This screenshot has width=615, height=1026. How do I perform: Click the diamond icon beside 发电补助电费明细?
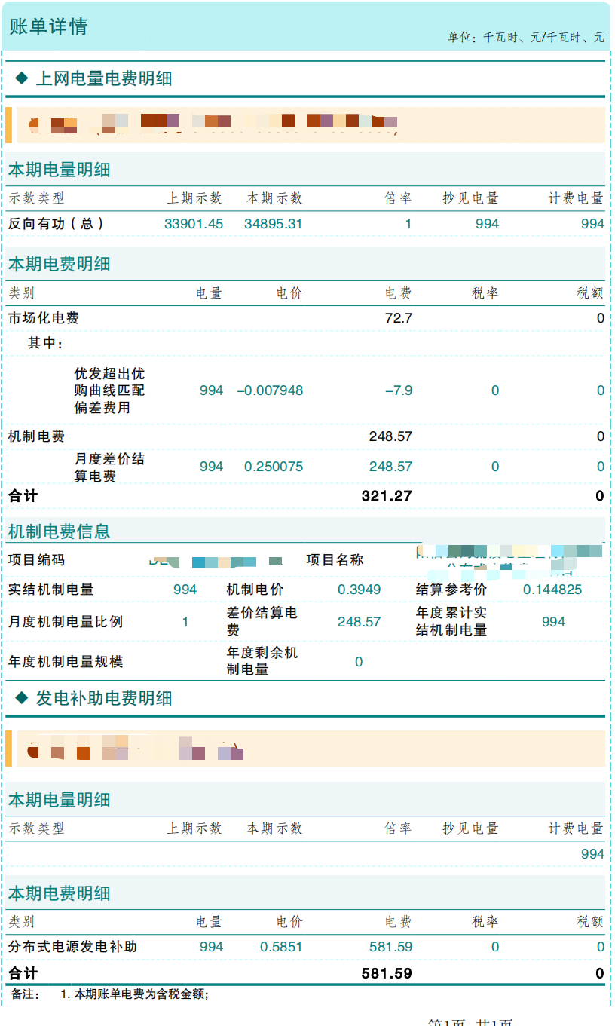tap(23, 698)
